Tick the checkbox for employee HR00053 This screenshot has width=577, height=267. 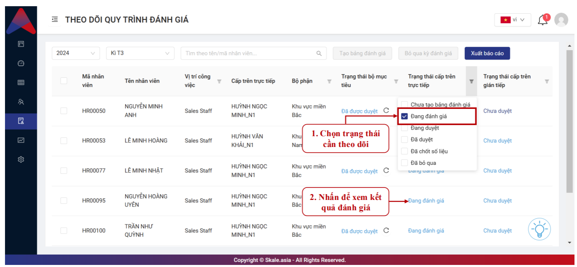click(64, 141)
